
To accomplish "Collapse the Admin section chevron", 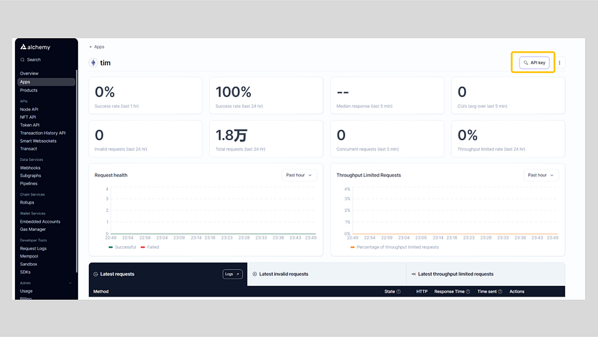I will (x=70, y=283).
